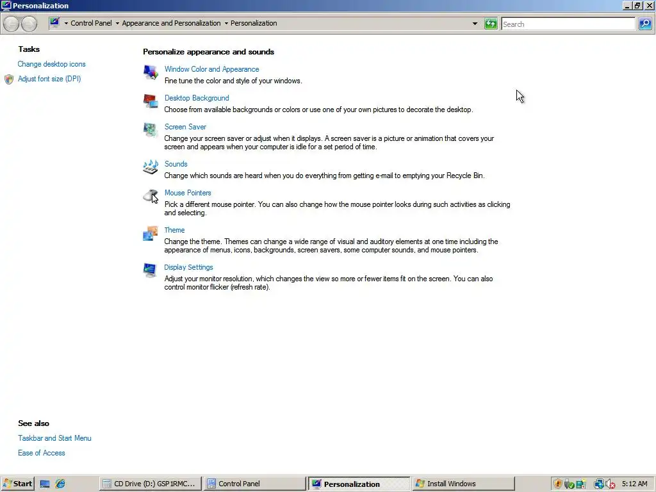
Task: Click the search magnifier button
Action: (x=645, y=24)
